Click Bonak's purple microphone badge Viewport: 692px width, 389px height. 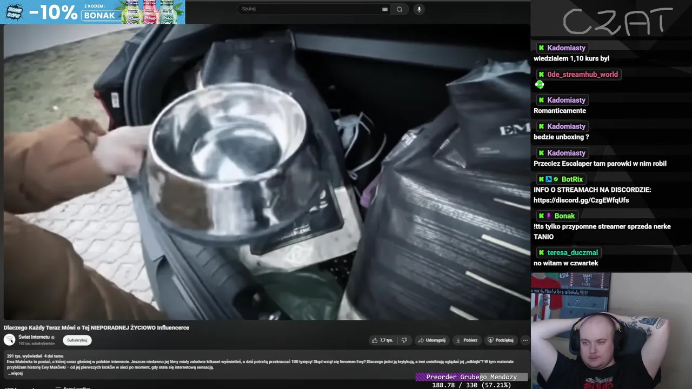pyautogui.click(x=549, y=216)
